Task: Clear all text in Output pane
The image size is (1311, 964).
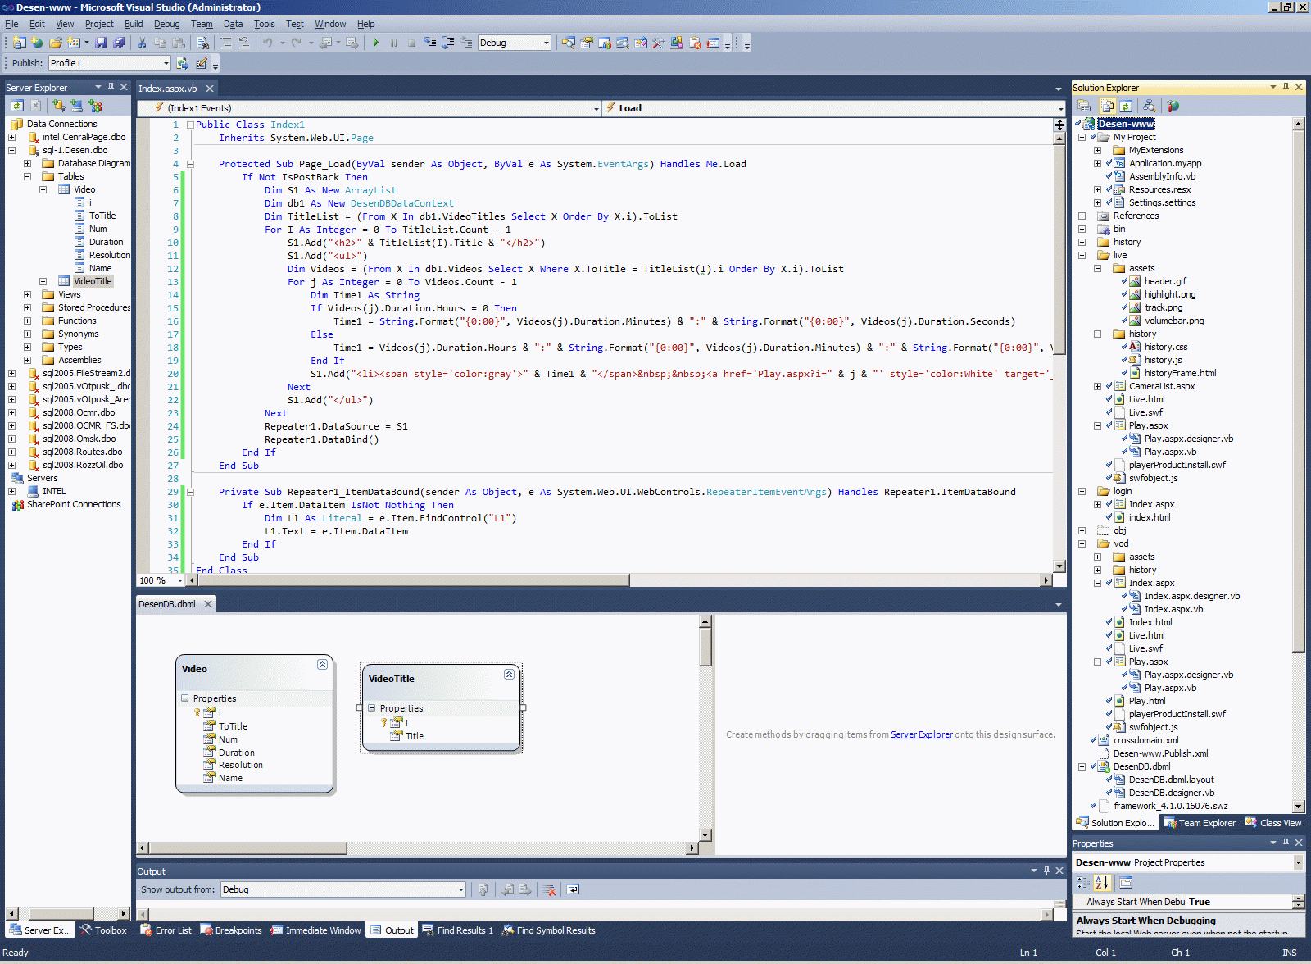Action: 550,889
